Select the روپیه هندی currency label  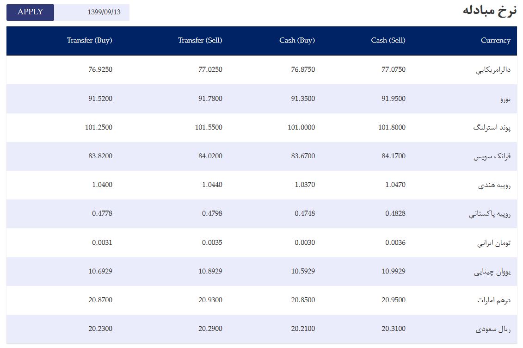(x=494, y=185)
